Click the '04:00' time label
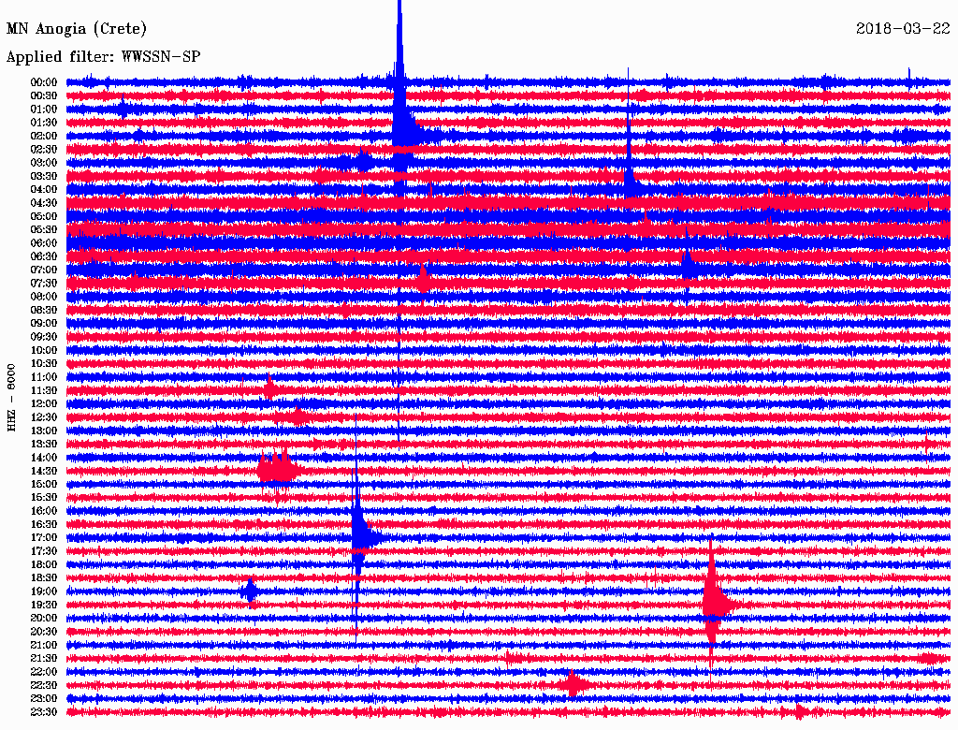The width and height of the screenshot is (958, 730). 43,190
